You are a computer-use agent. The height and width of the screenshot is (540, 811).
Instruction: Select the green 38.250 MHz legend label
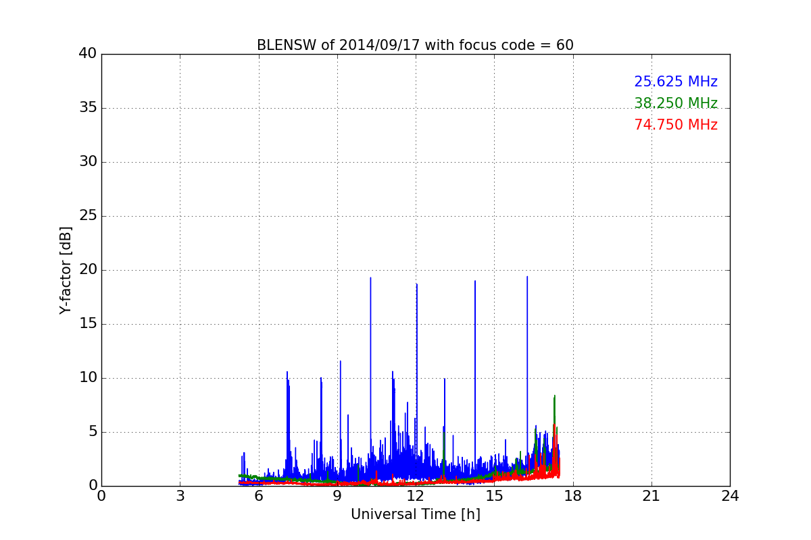click(x=676, y=103)
